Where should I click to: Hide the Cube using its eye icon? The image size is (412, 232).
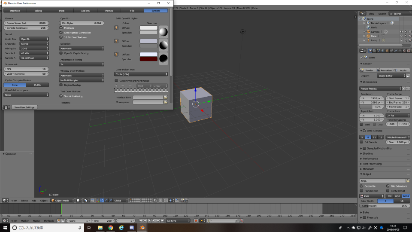[x=401, y=36]
